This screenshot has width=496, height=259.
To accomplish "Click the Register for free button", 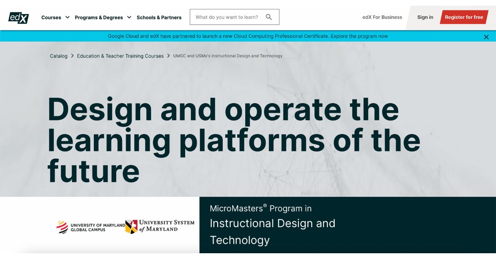I will click(x=464, y=17).
